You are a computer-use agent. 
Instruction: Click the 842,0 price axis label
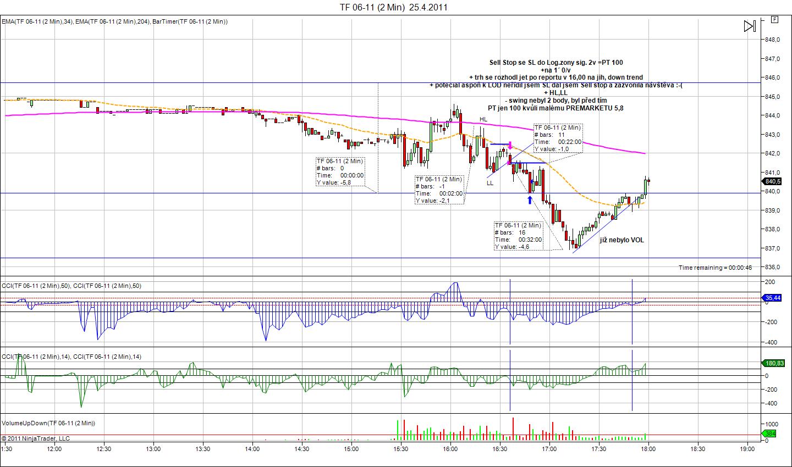pyautogui.click(x=773, y=153)
